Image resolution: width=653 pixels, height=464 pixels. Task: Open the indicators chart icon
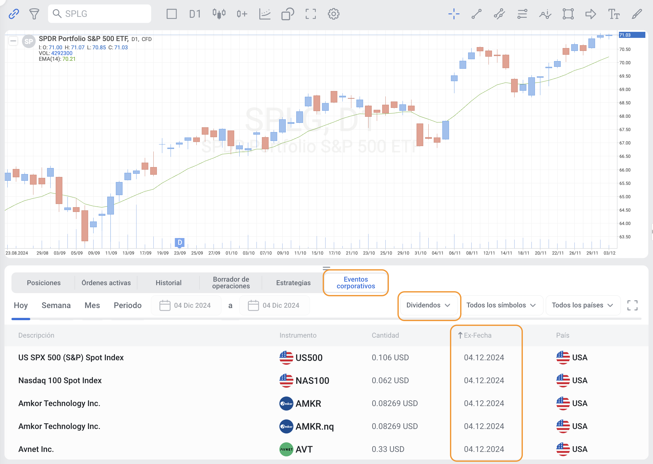265,14
